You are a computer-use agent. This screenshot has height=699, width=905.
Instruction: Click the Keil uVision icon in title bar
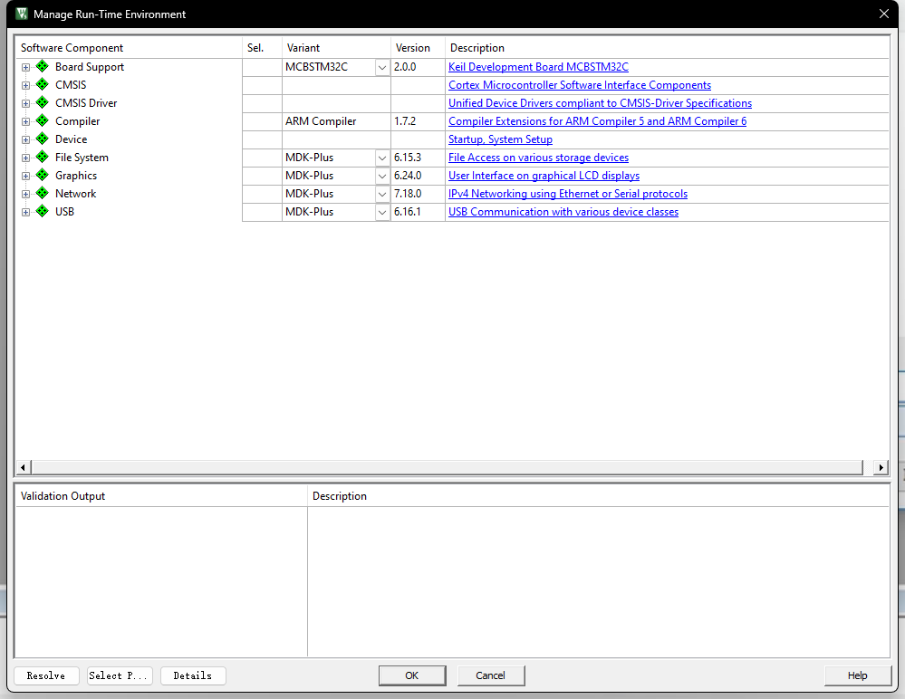(22, 14)
